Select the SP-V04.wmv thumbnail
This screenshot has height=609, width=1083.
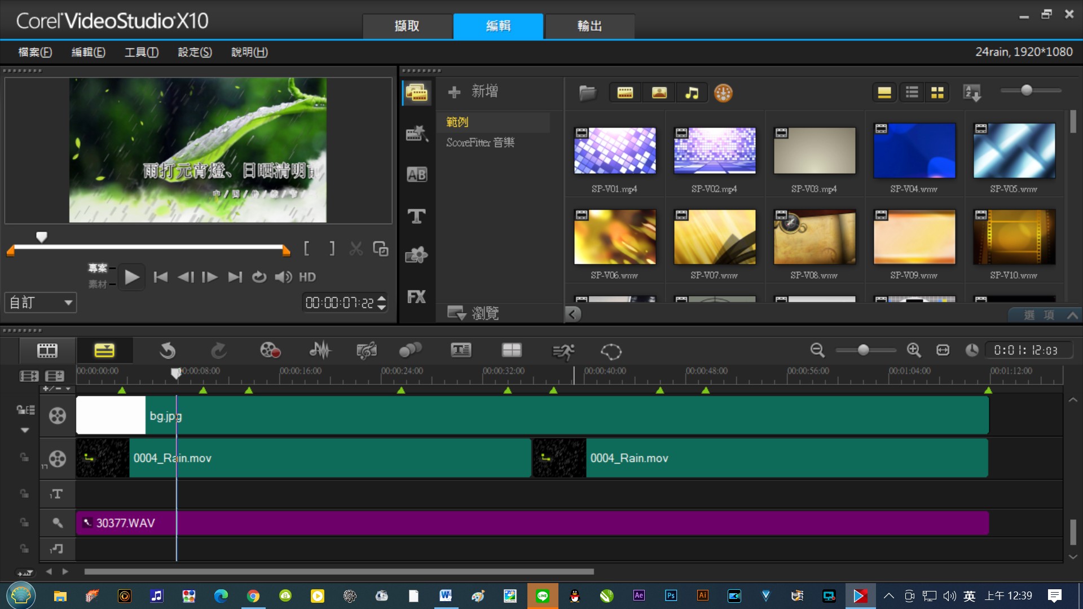[914, 151]
